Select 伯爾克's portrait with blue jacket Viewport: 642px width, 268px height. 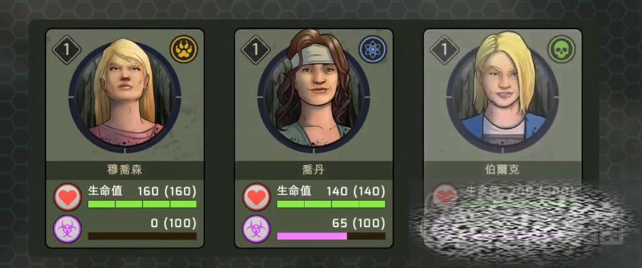tap(503, 97)
